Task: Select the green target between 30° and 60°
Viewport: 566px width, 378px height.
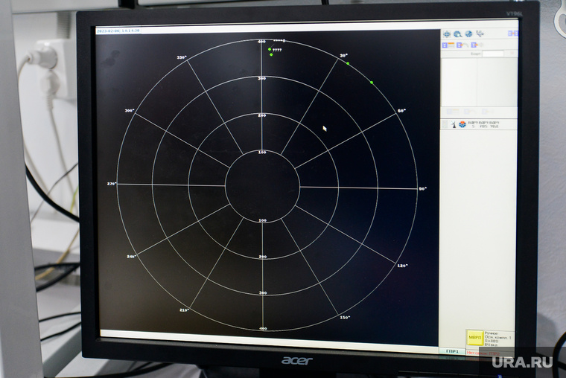Action: (x=372, y=83)
